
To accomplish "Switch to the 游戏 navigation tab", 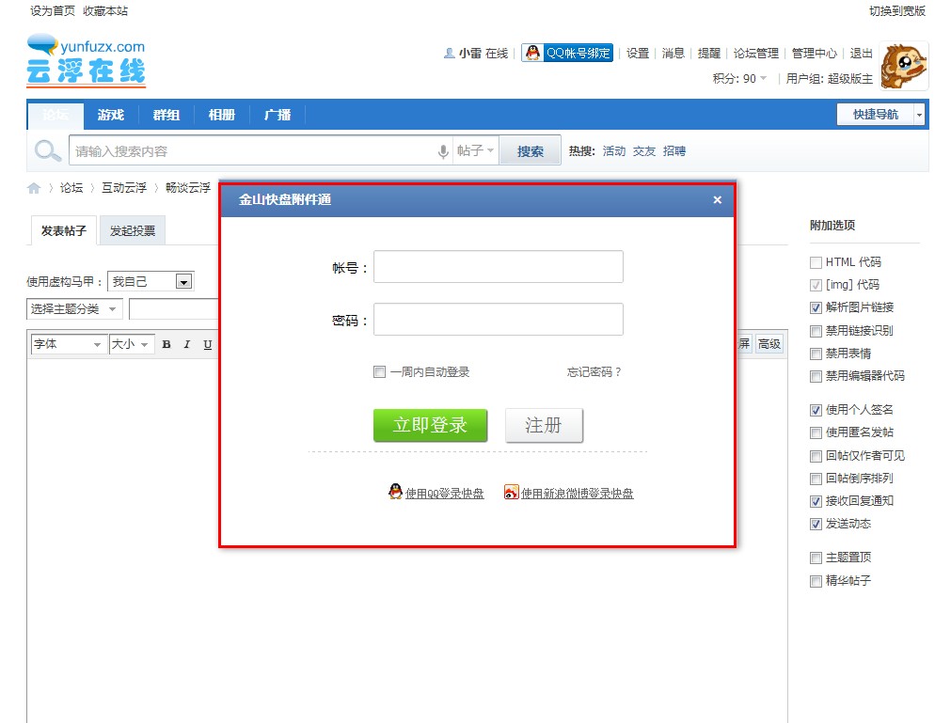I will pyautogui.click(x=110, y=115).
